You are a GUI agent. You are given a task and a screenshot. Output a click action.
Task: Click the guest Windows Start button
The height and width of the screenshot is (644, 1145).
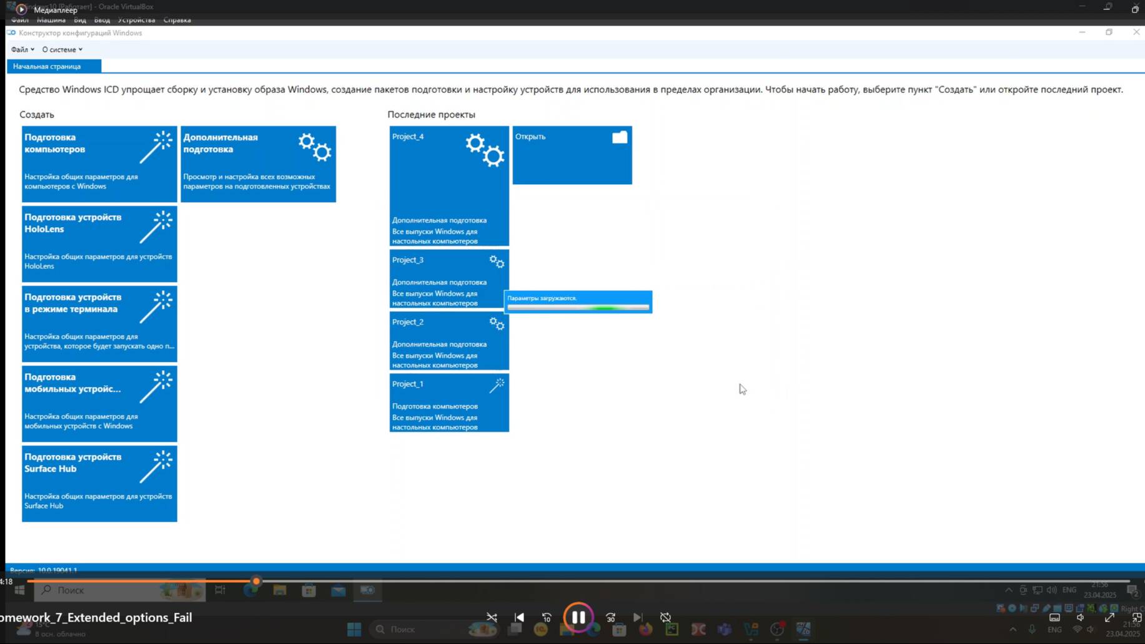coord(19,590)
